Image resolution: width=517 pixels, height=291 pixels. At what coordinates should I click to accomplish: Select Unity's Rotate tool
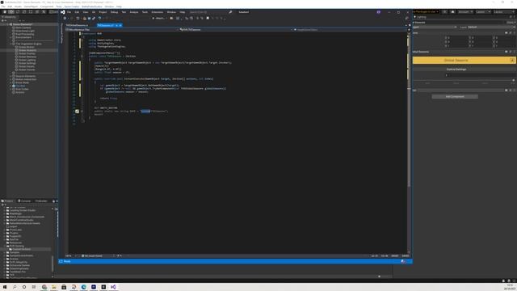tap(18, 12)
